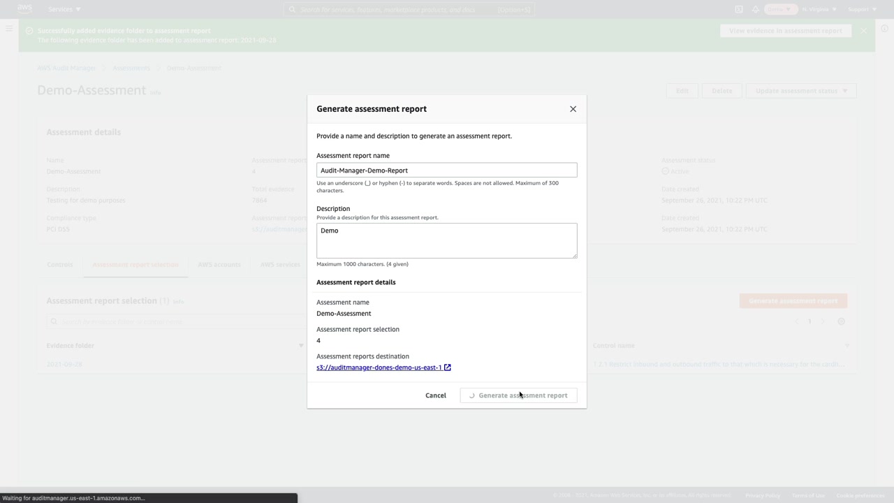This screenshot has height=503, width=894.
Task: Click the AWS logo in the header
Action: tap(24, 9)
